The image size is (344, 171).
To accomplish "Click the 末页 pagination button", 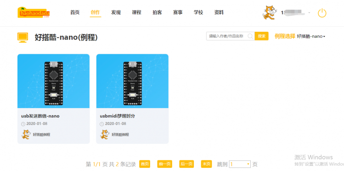I will tap(206, 164).
